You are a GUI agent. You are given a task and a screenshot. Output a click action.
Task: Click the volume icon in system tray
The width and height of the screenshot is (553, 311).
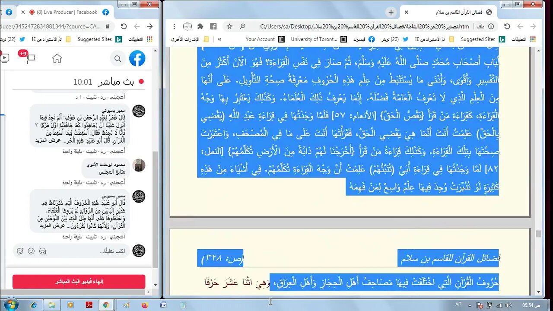click(508, 305)
